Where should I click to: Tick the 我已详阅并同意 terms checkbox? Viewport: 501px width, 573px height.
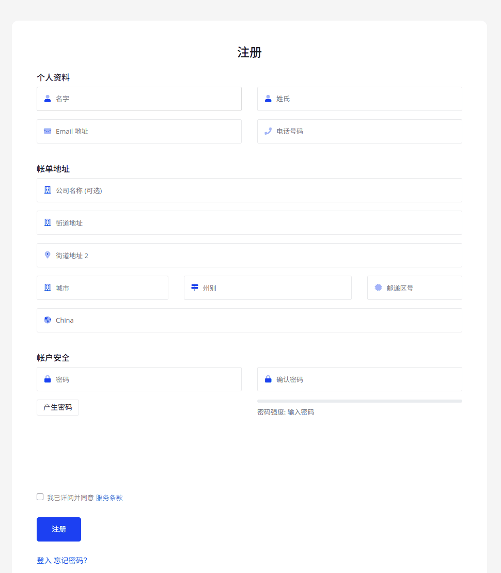coord(40,497)
